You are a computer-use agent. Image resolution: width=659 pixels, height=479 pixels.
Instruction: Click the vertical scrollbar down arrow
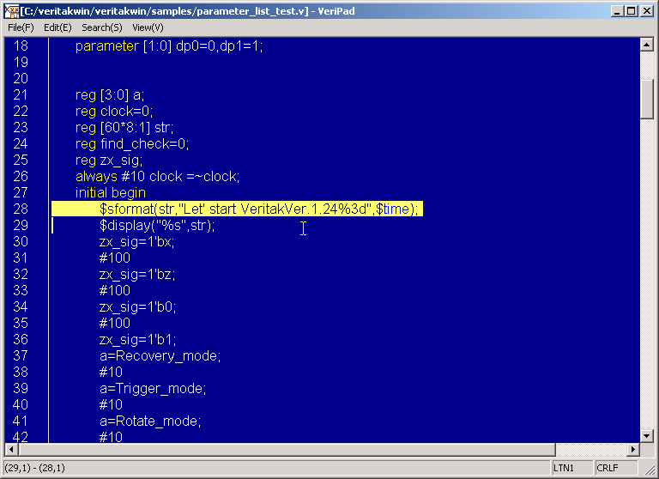pyautogui.click(x=648, y=435)
